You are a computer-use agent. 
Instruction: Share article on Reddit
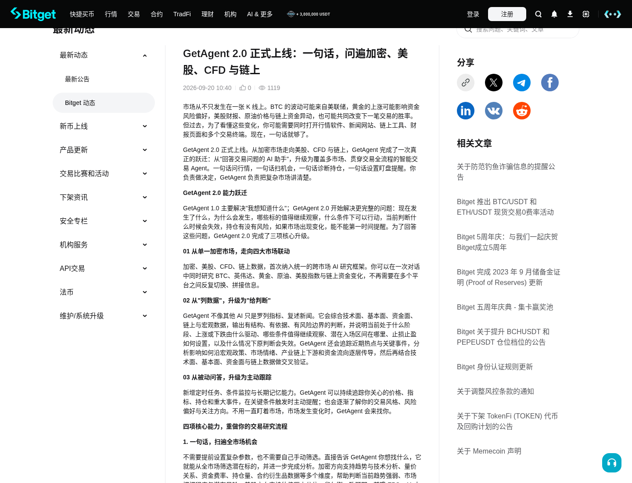[522, 111]
